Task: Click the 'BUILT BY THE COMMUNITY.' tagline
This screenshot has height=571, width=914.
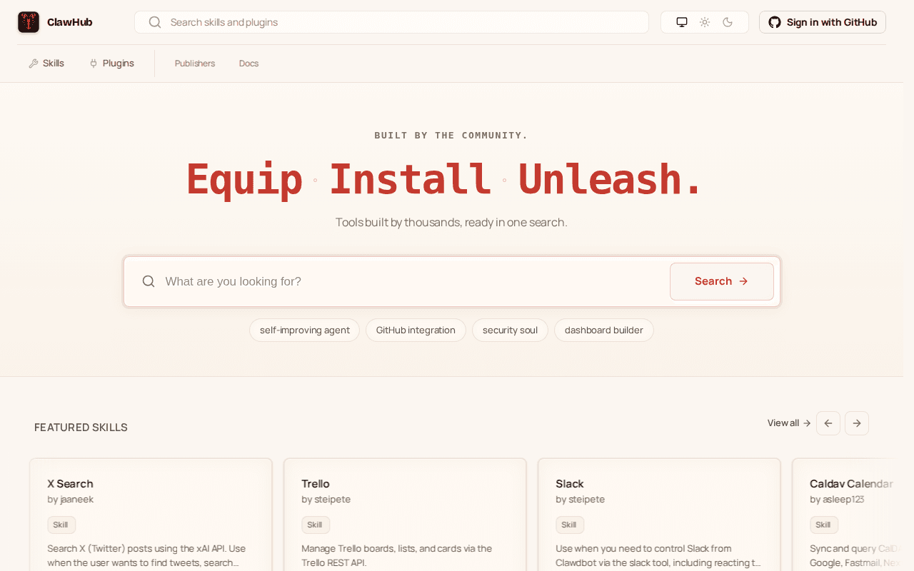Action: click(x=451, y=136)
